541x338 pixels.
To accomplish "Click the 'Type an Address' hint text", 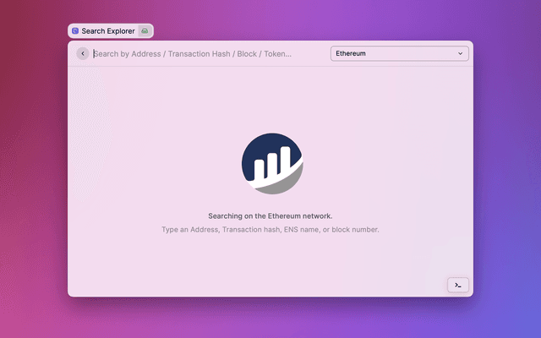I will [189, 230].
